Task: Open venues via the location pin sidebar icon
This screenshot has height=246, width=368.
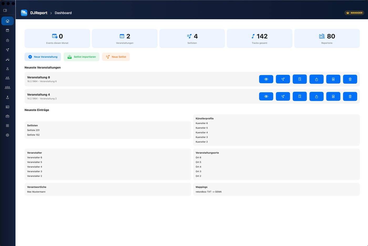Action: (7, 97)
